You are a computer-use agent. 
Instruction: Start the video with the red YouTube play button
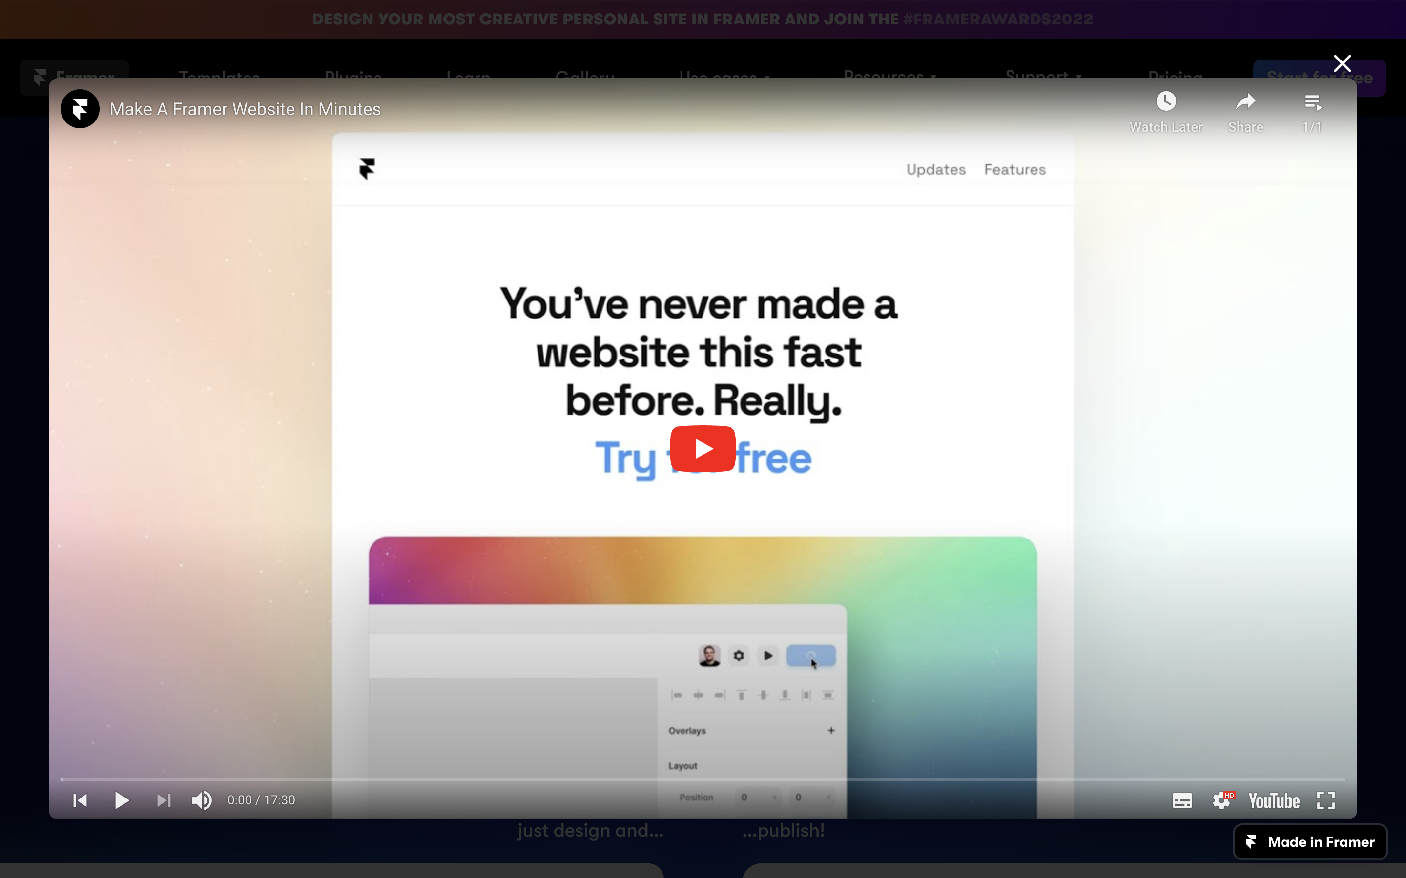(x=703, y=448)
